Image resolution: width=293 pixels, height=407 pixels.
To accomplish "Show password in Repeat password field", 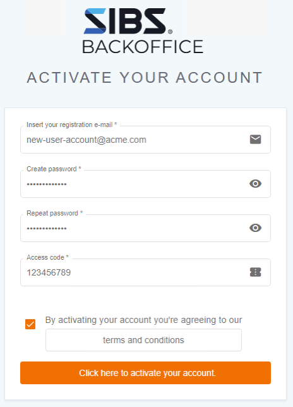I will point(255,228).
